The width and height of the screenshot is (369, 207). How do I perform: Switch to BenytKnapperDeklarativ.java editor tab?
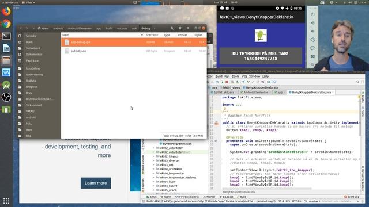click(x=311, y=93)
